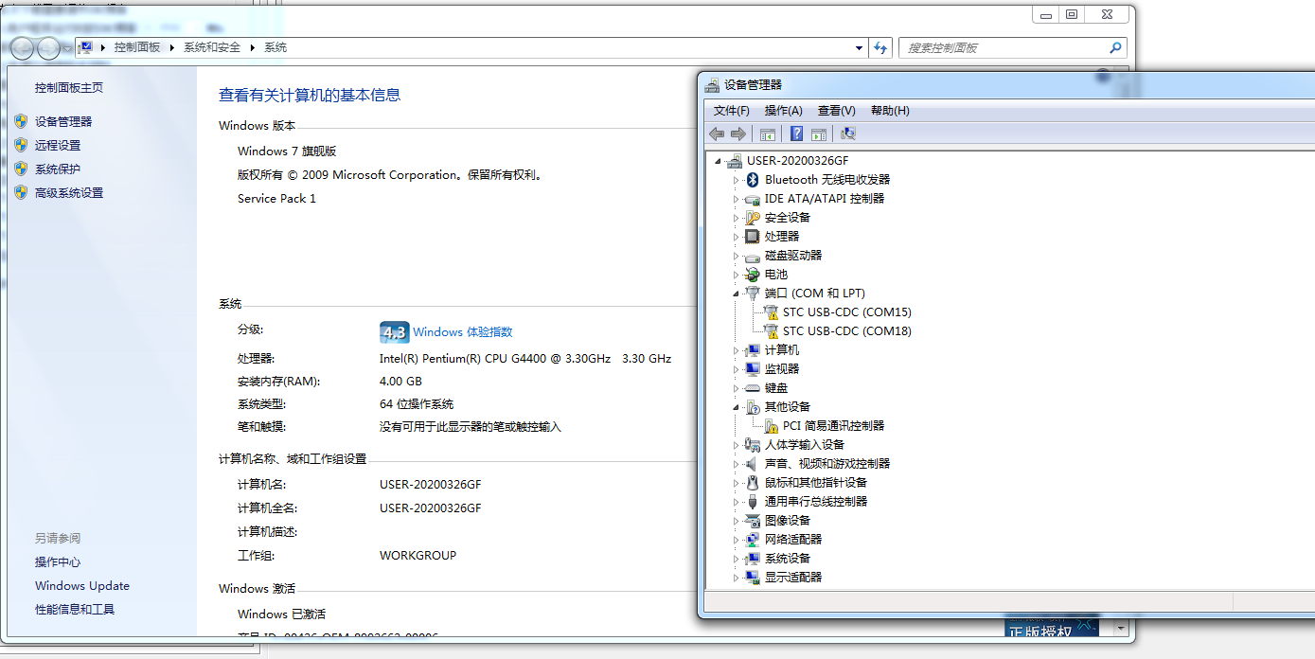This screenshot has width=1315, height=659.
Task: Select the 人体学输入设备 icon
Action: (752, 445)
